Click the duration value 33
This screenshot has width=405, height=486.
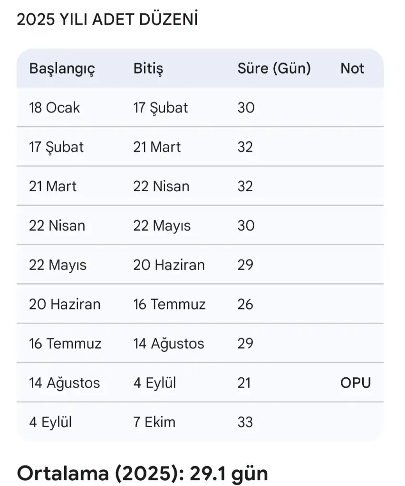[x=245, y=422]
